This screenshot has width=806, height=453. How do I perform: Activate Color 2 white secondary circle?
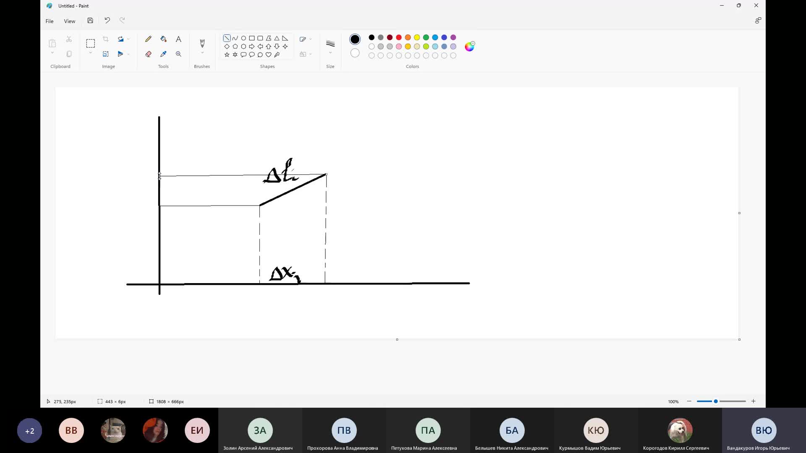pos(355,53)
